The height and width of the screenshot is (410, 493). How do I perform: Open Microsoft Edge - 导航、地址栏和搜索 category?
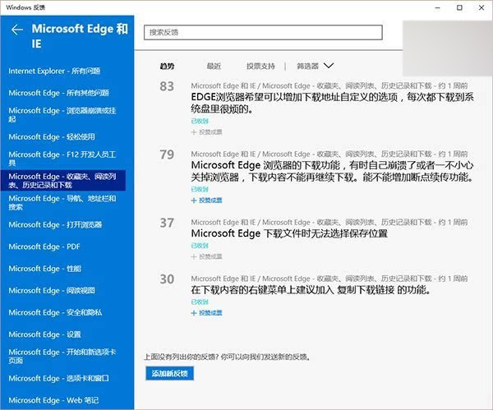62,202
